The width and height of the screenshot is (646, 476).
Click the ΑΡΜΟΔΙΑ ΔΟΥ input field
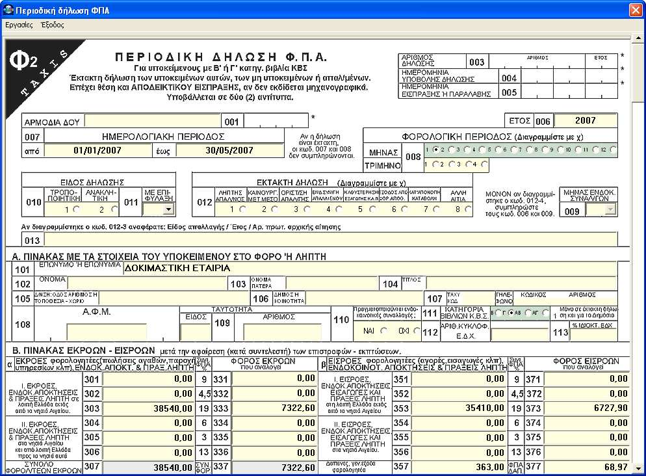[153, 121]
